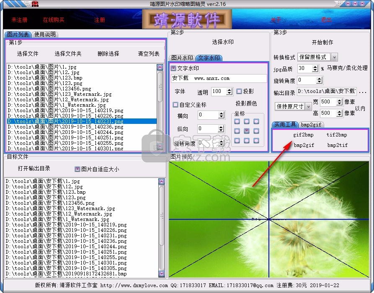Select middle-left watermark position
Image resolution: width=374 pixels, height=293 pixels.
(237, 131)
